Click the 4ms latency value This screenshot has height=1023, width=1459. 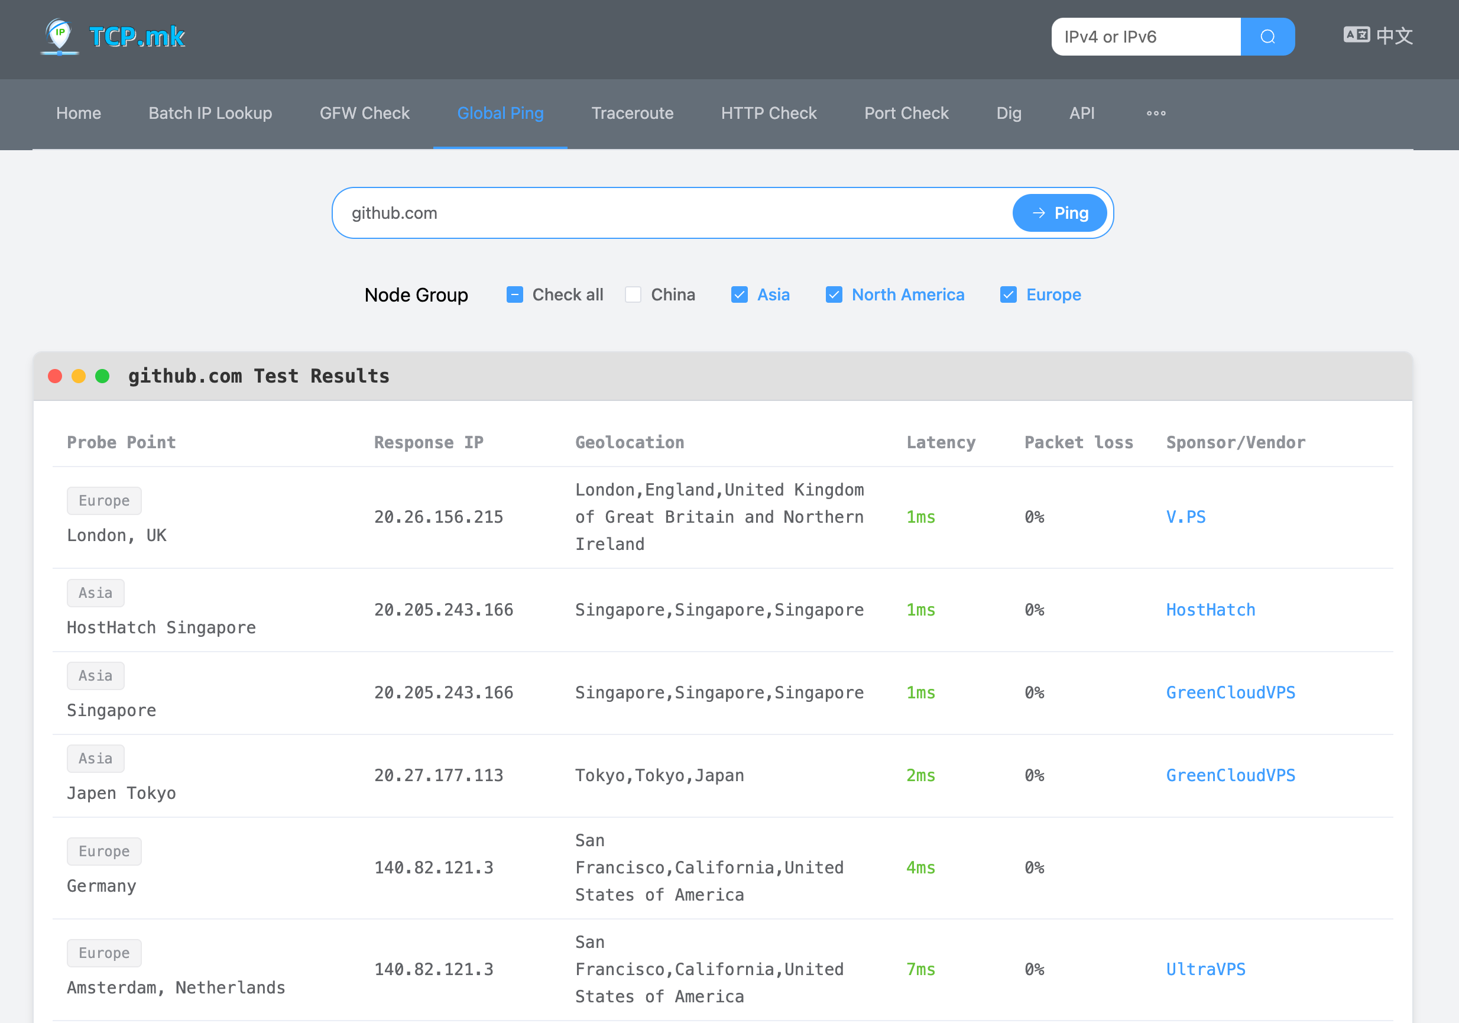pyautogui.click(x=921, y=867)
